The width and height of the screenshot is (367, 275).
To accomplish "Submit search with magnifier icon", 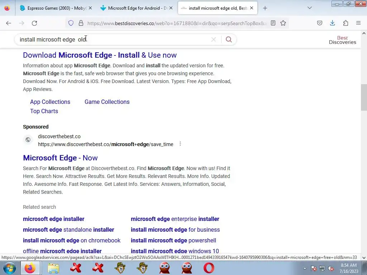I will click(x=229, y=39).
